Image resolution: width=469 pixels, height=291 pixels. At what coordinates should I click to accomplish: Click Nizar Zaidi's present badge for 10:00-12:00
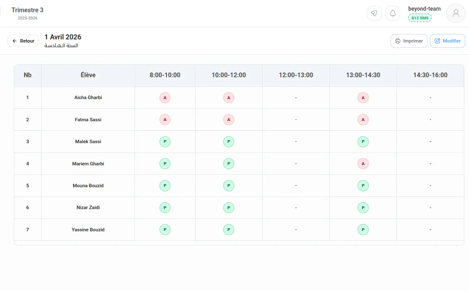[x=229, y=208]
